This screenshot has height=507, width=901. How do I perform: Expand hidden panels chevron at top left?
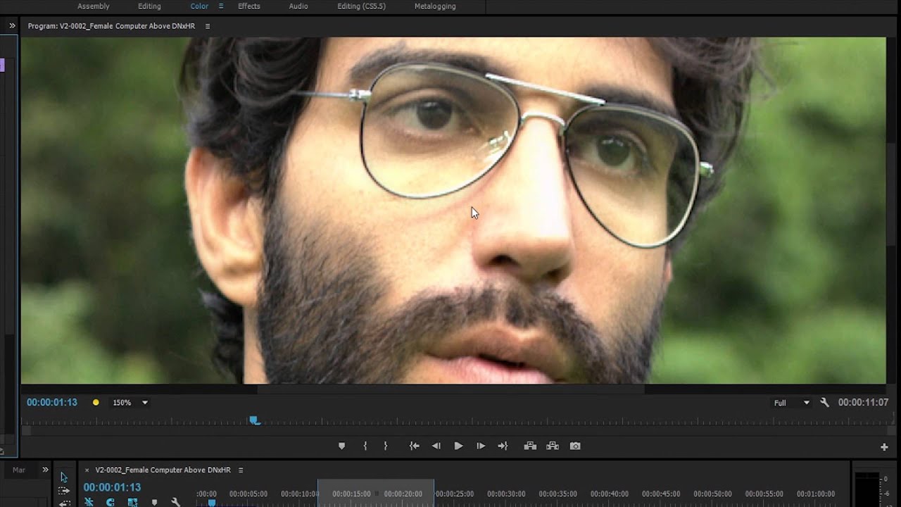point(12,26)
